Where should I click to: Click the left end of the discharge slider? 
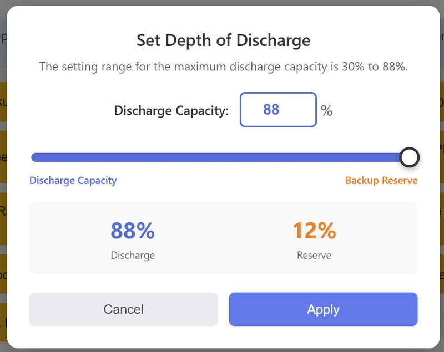pos(36,157)
